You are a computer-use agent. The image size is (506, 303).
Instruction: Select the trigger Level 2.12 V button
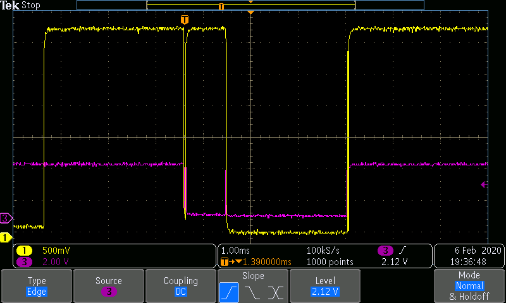tap(325, 286)
